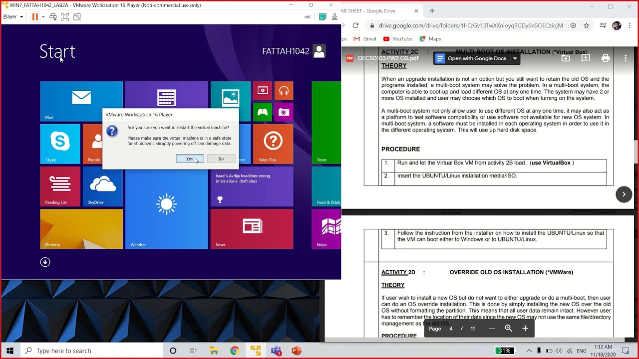This screenshot has height=359, width=639.
Task: Click No in the VMware restart dialog
Action: click(221, 159)
